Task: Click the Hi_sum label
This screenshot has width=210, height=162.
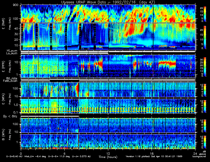Action: tap(12, 51)
